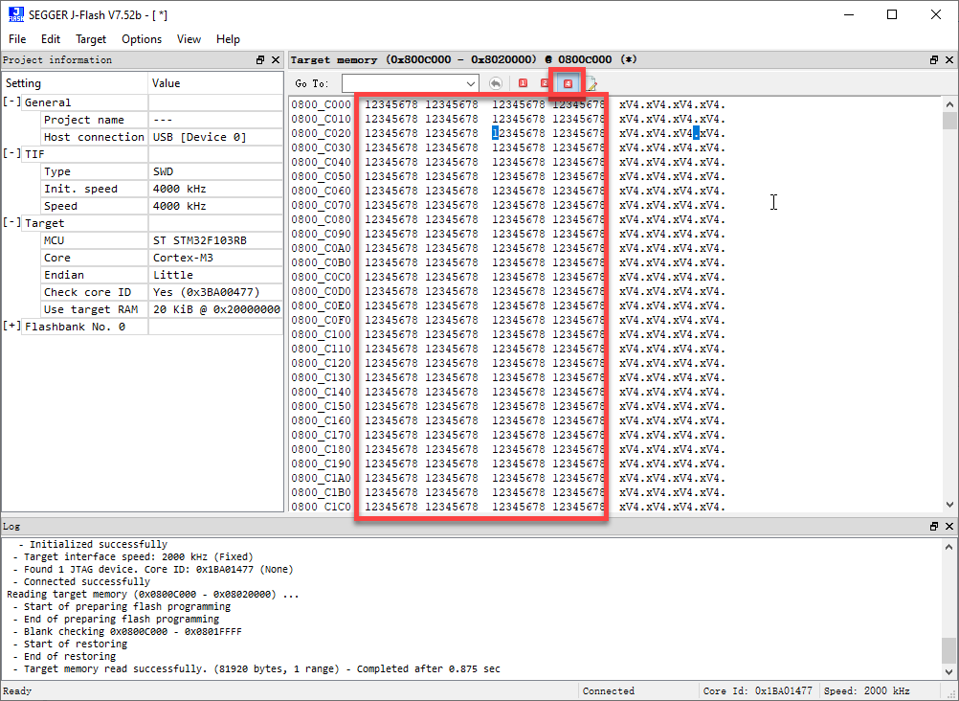
Task: Undock the Target memory panel
Action: [934, 60]
